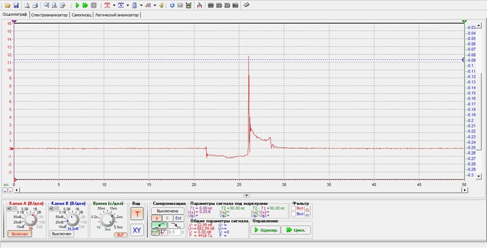
Task: Open print preview icon
Action: click(27, 5)
